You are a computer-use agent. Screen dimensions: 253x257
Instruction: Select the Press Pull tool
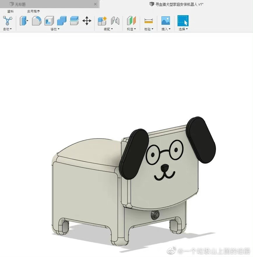pyautogui.click(x=24, y=21)
